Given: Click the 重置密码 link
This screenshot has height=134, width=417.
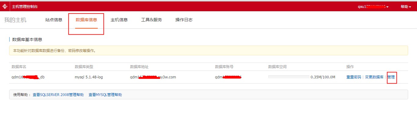Looking at the screenshot, I should [x=353, y=77].
